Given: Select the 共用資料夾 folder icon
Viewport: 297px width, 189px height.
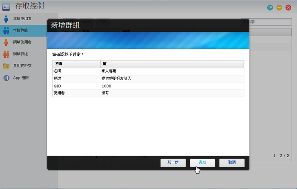Looking at the screenshot, I should 6,66.
